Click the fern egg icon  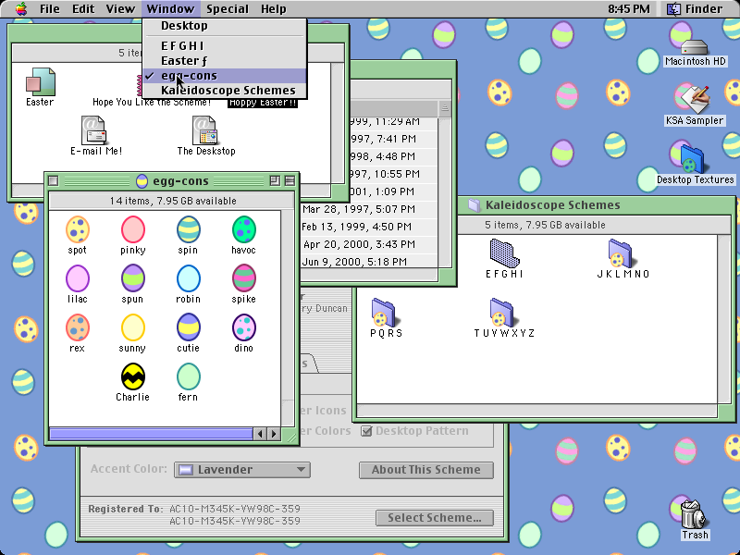pos(188,376)
